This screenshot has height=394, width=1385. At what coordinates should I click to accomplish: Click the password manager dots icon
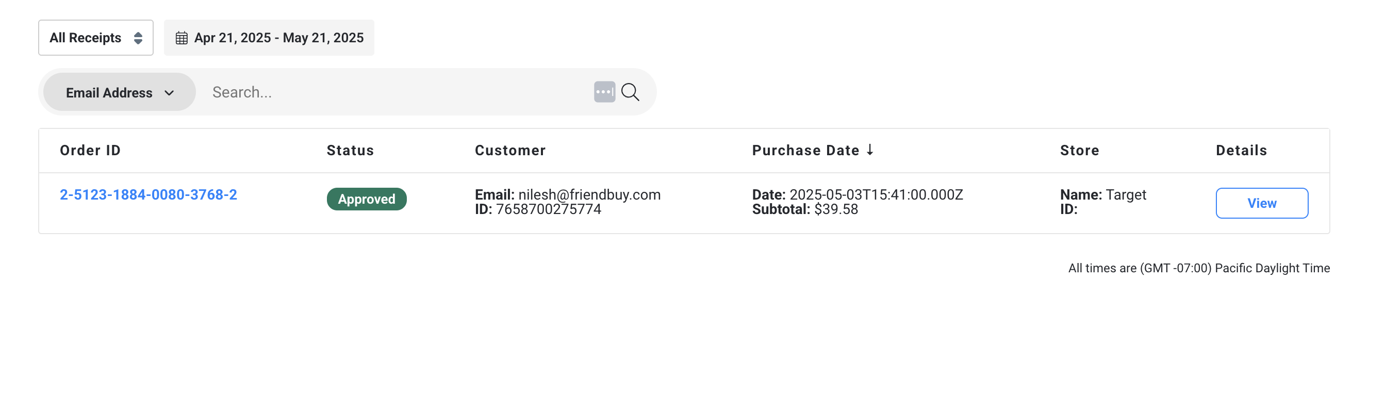click(x=604, y=92)
